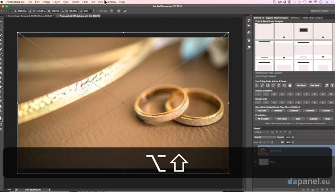The width and height of the screenshot is (335, 192).
Task: Toggle lock position in Layers panel
Action: click(x=268, y=142)
